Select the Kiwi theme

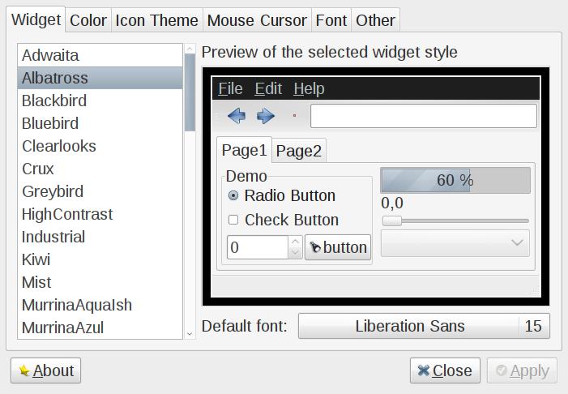tap(100, 259)
